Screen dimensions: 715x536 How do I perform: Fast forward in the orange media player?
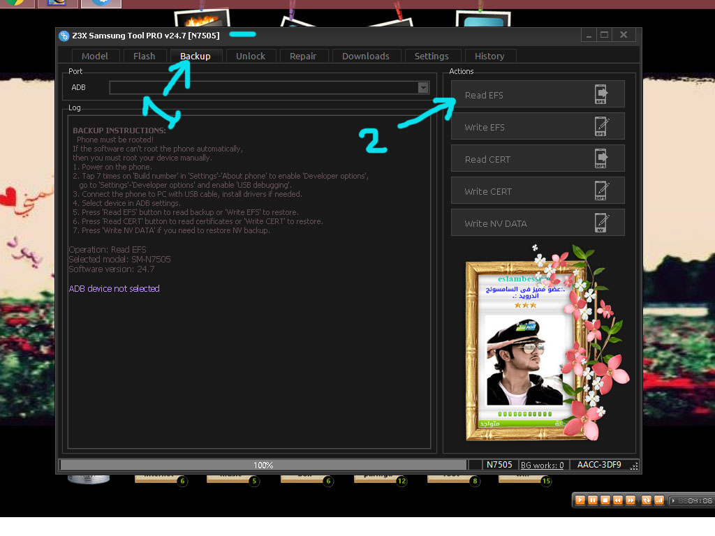point(631,500)
